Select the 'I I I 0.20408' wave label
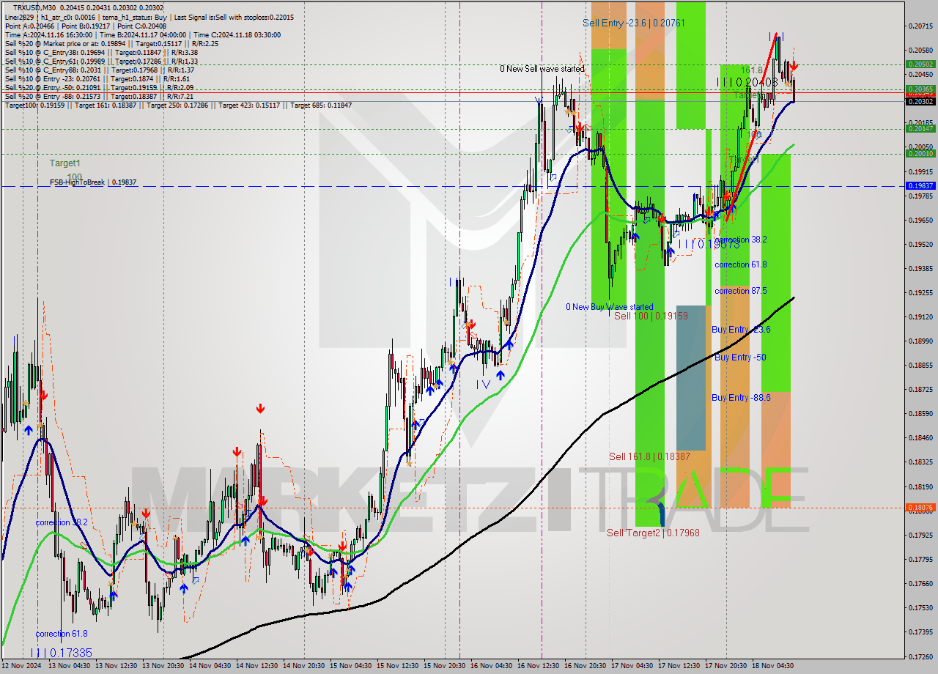The image size is (938, 674). pos(747,82)
